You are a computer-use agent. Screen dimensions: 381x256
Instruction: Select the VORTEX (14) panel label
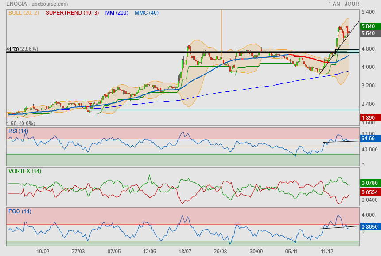click(x=24, y=171)
